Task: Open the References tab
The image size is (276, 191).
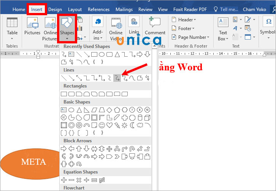Action: coord(98,9)
